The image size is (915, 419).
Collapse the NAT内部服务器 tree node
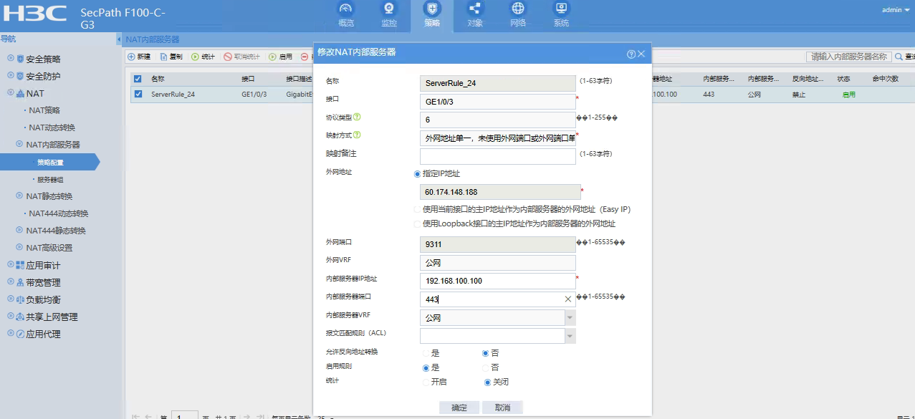19,144
